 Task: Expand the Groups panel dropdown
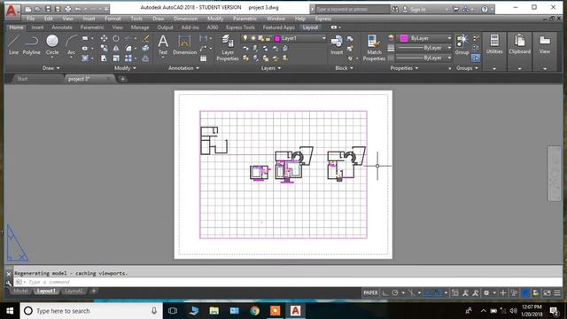(467, 68)
